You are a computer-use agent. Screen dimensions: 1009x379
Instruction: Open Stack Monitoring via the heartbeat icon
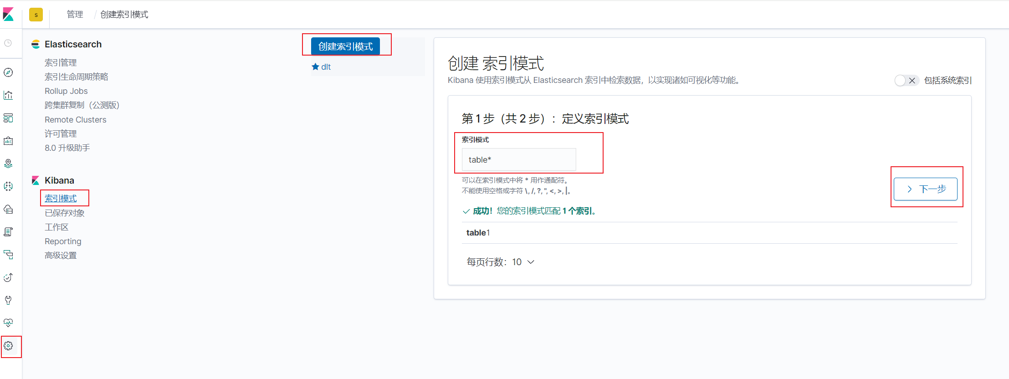pos(8,323)
